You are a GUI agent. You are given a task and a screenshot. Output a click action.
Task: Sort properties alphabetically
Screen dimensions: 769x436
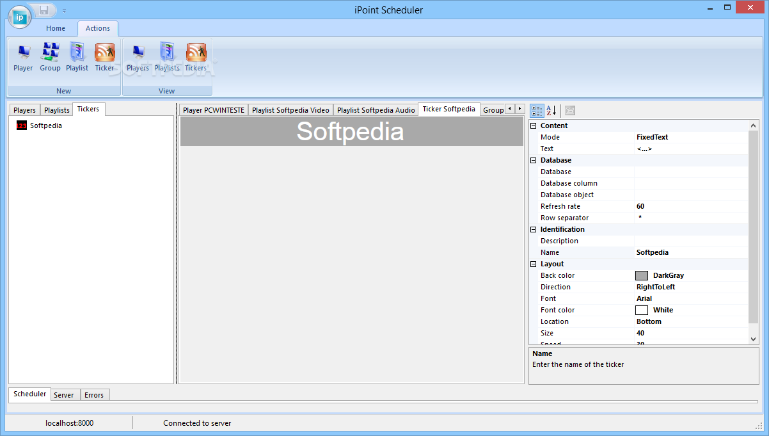pos(551,110)
